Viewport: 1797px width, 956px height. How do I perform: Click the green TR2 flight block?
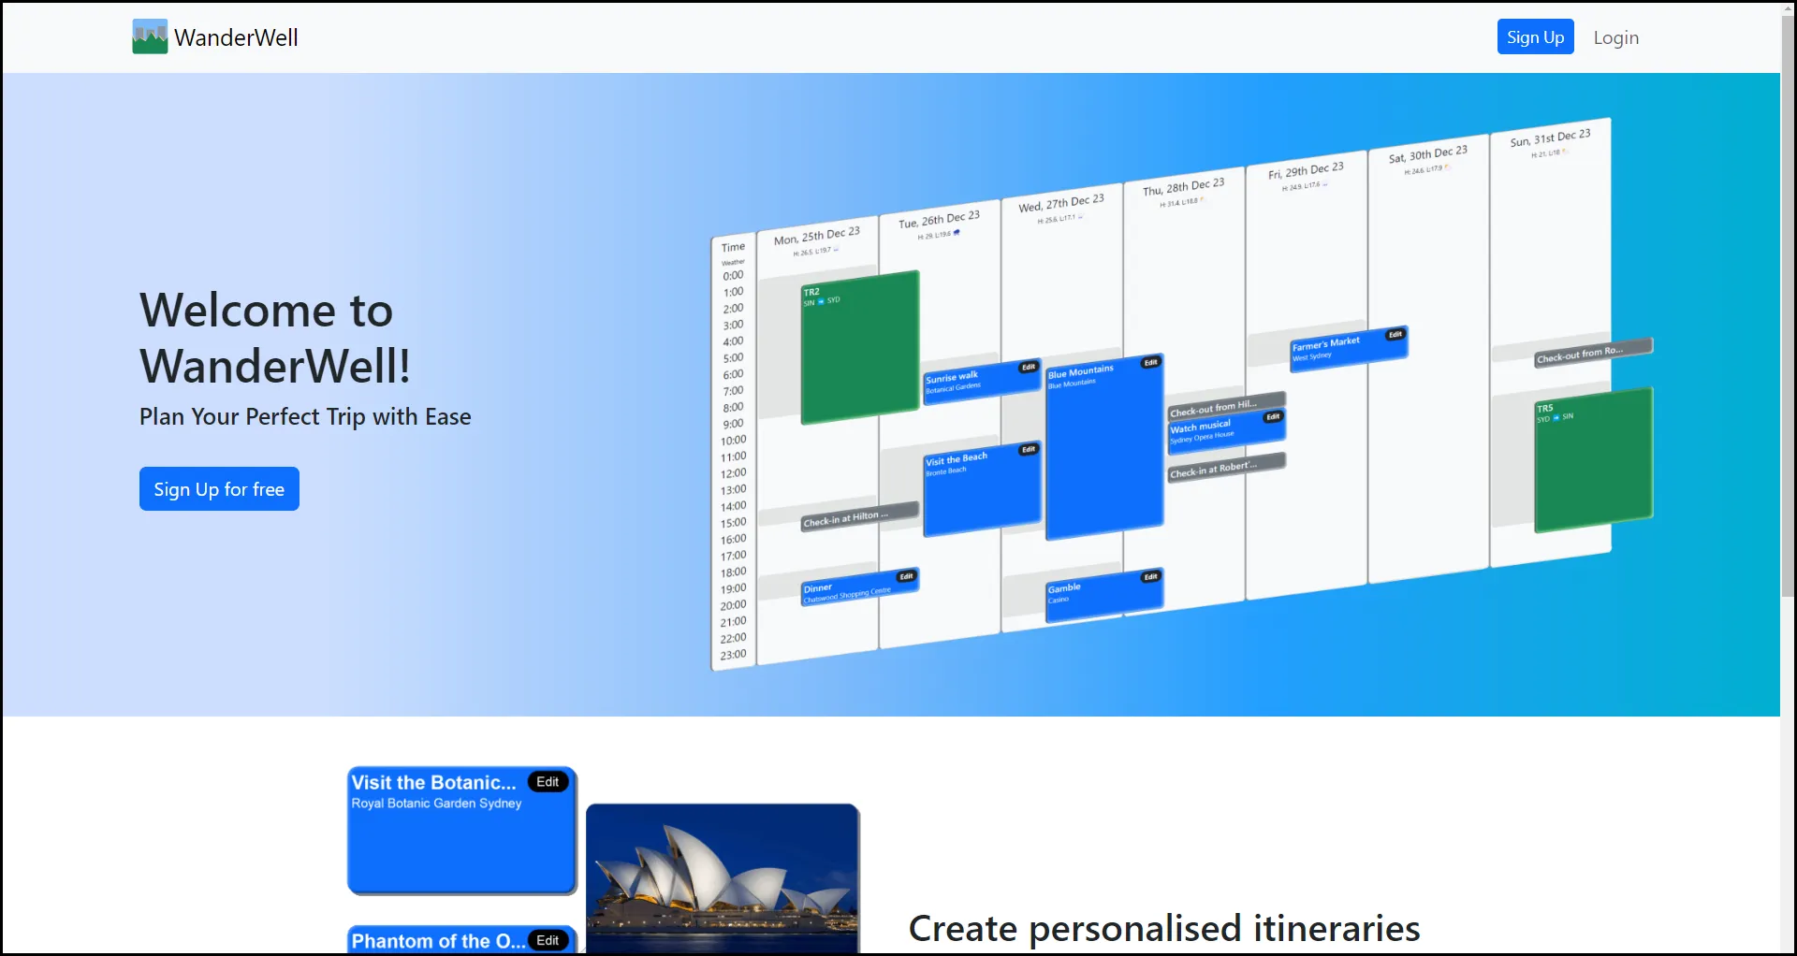pyautogui.click(x=859, y=347)
